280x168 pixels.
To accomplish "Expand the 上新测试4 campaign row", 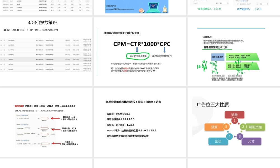I will click(x=1, y=64).
